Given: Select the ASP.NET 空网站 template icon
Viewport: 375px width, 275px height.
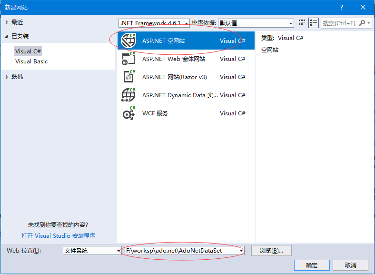Looking at the screenshot, I should click(x=128, y=41).
